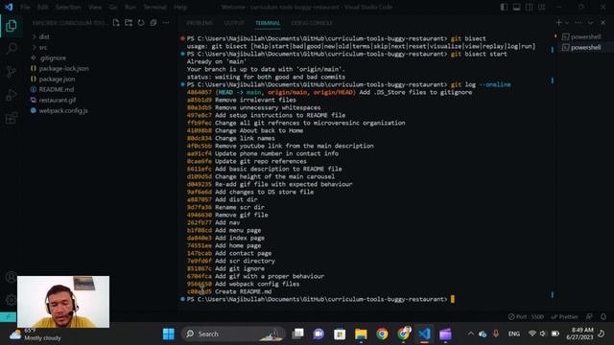Open ENG language input switcher

[514, 333]
